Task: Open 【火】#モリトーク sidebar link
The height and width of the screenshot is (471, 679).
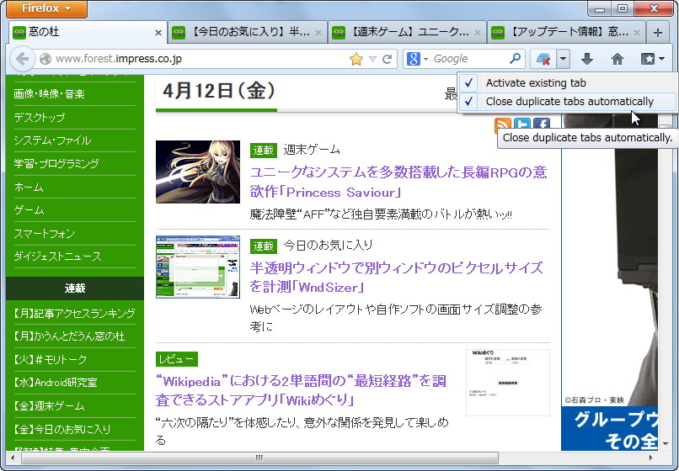Action: click(x=50, y=359)
